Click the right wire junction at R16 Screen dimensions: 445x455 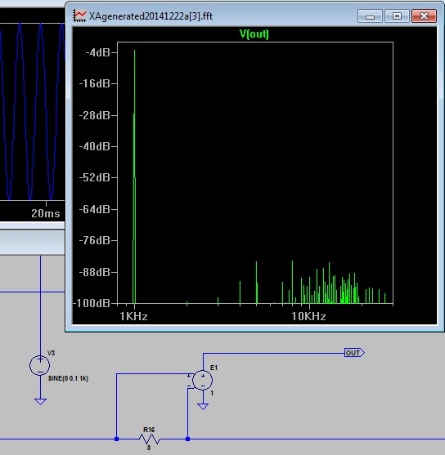[x=188, y=439]
